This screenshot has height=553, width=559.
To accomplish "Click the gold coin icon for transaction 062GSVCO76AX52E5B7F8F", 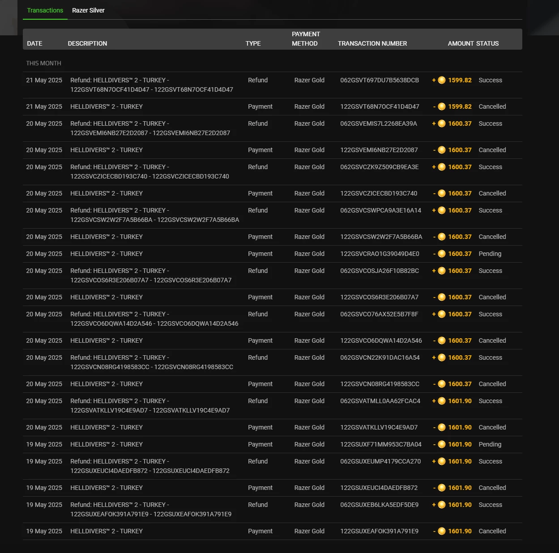I will (442, 314).
